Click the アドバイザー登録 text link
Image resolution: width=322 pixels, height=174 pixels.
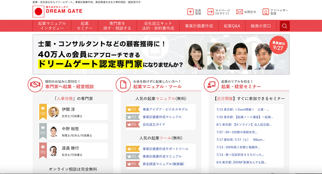[279, 12]
